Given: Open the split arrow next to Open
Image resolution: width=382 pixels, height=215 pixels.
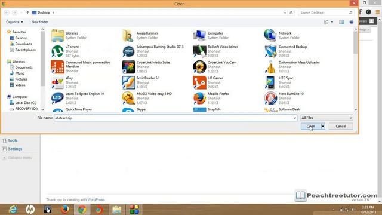Looking at the screenshot, I should (x=323, y=126).
